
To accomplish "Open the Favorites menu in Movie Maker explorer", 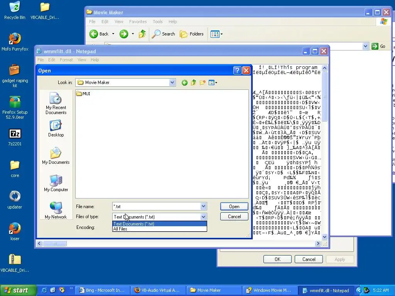I will (138, 22).
